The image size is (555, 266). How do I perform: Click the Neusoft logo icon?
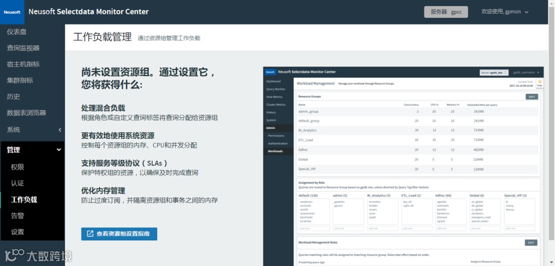tap(12, 12)
